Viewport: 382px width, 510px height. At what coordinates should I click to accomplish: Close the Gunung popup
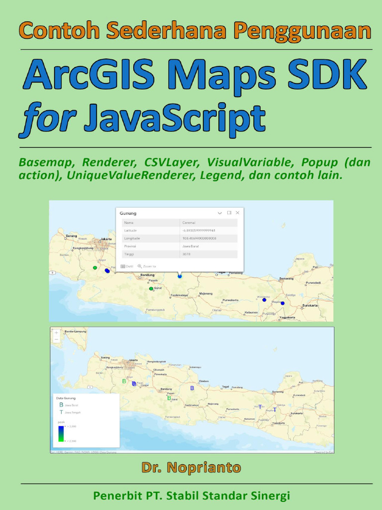point(237,213)
